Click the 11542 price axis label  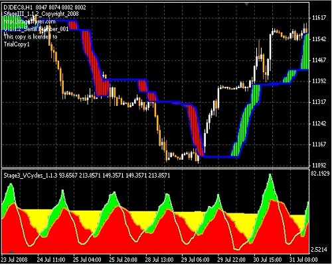(x=319, y=39)
